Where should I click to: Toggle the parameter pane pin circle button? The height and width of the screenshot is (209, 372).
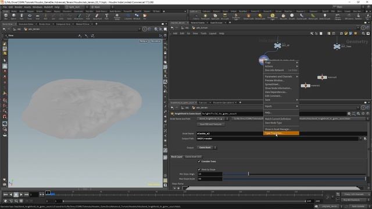[x=363, y=107]
